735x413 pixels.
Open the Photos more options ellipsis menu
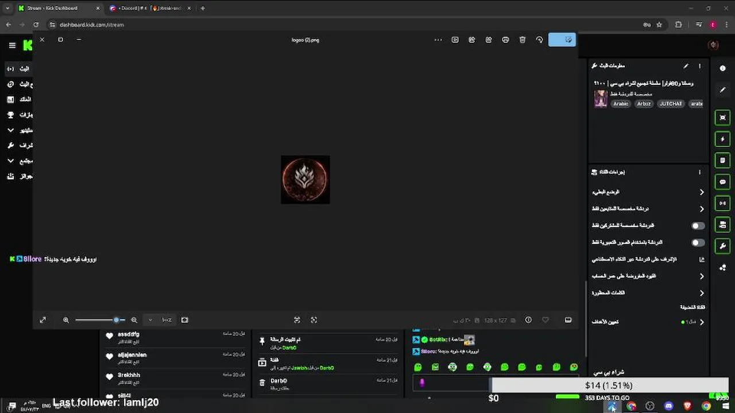click(438, 40)
